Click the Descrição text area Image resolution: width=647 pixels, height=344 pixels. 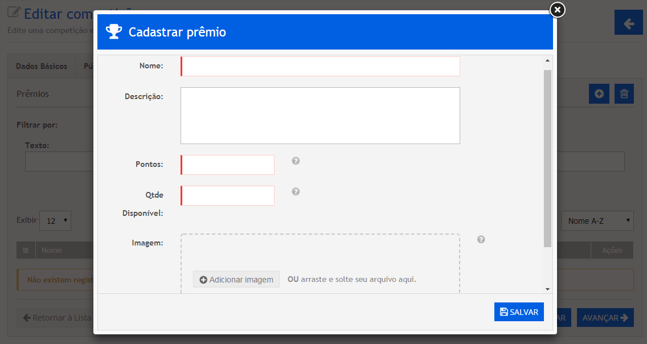(320, 116)
